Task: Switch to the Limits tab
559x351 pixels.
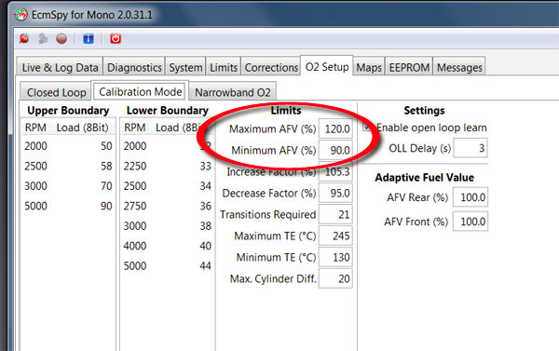Action: point(224,67)
